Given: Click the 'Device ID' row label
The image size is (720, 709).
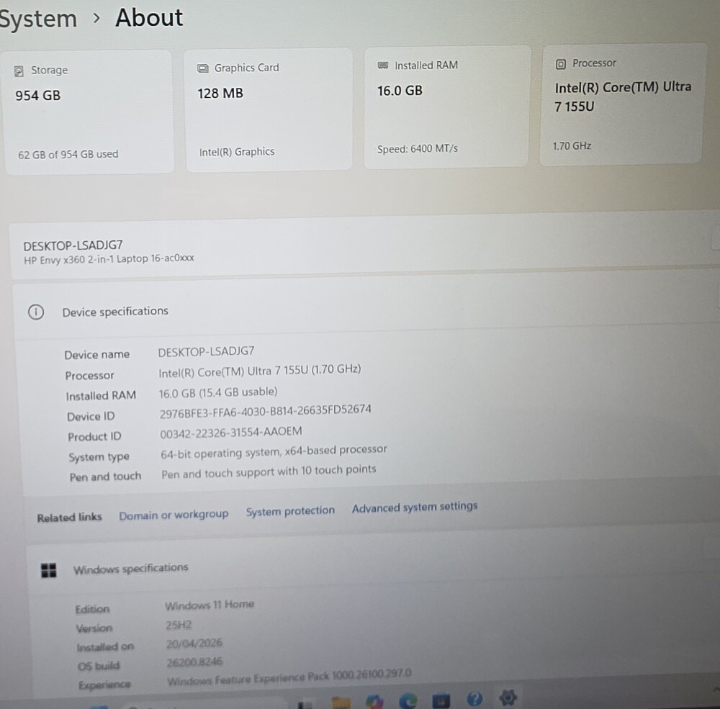Looking at the screenshot, I should coord(91,417).
